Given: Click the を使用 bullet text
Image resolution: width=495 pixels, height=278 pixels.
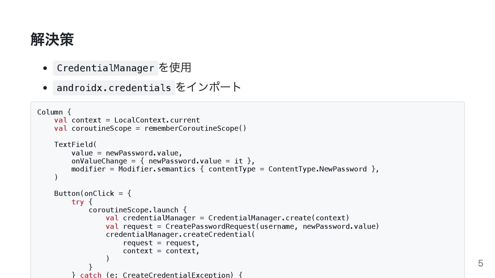Looking at the screenshot, I should pos(175,67).
